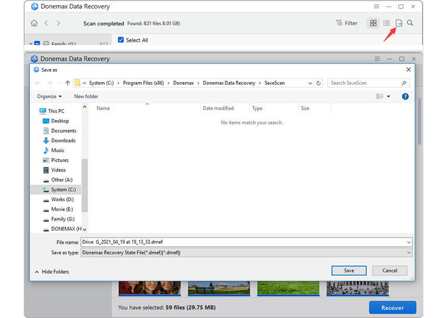Click the forward arrow in Donemax toolbar
447x318 pixels.
[58, 23]
